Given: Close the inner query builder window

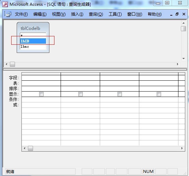Looking at the screenshot, I should coord(184,14).
